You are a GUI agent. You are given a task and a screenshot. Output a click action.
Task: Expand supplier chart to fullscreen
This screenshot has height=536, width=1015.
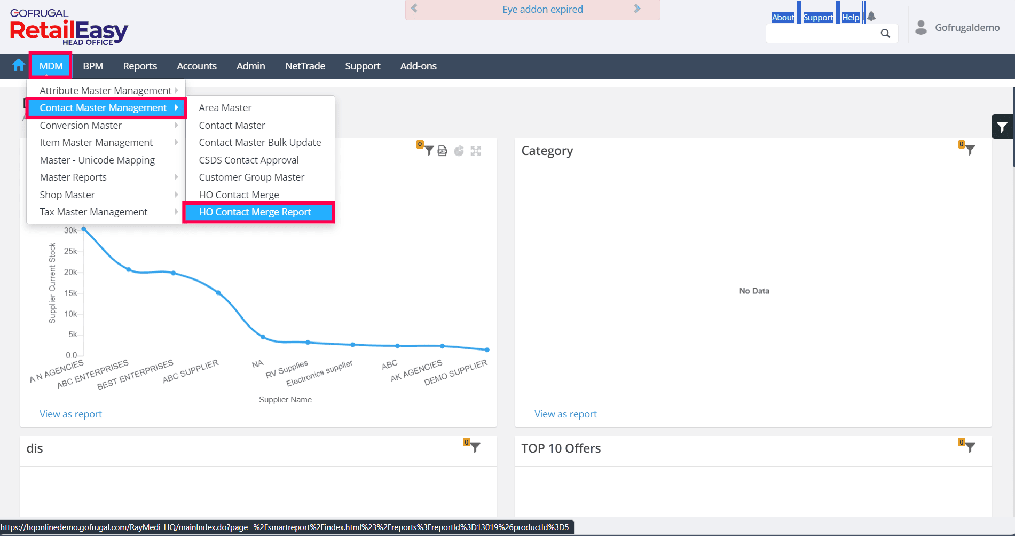click(x=476, y=151)
